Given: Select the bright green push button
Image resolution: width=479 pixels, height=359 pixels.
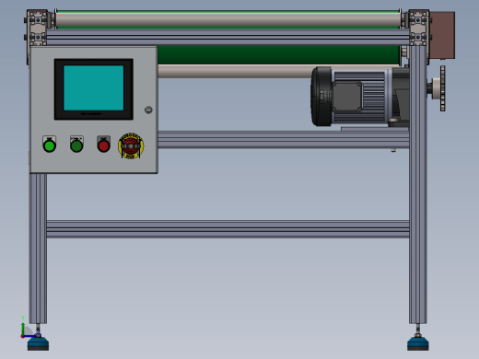Looking at the screenshot, I should [x=50, y=145].
